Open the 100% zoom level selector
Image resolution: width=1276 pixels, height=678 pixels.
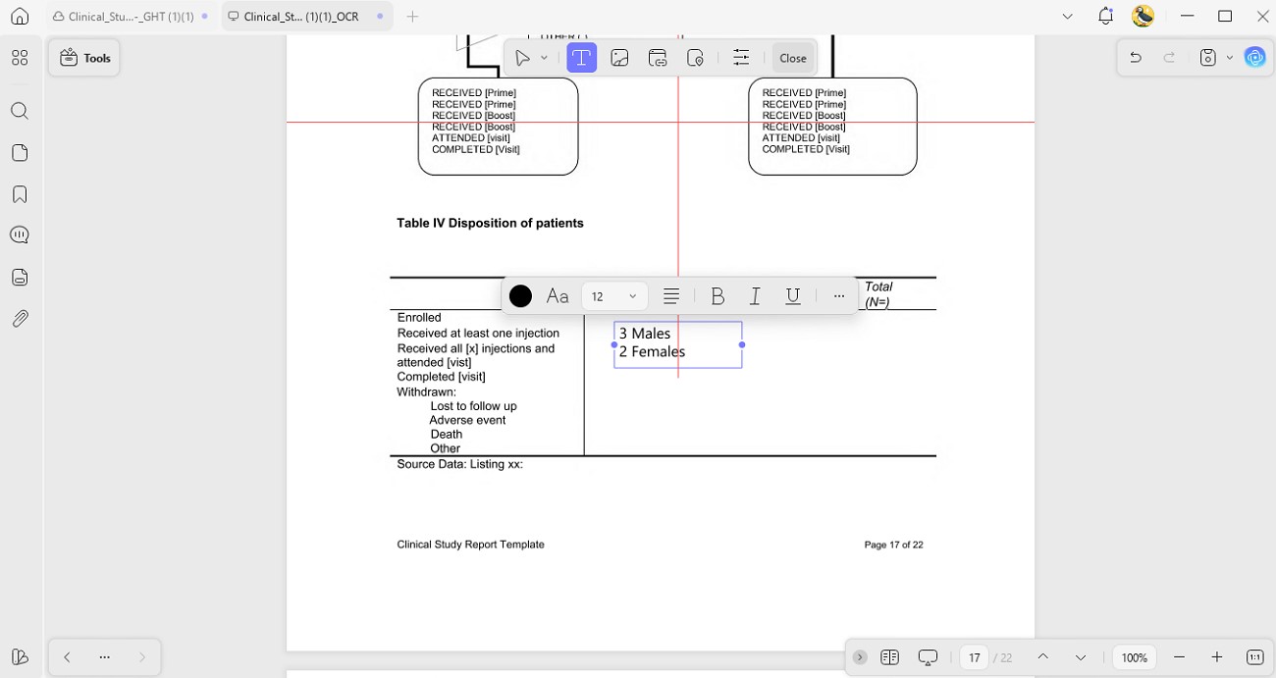pyautogui.click(x=1135, y=657)
